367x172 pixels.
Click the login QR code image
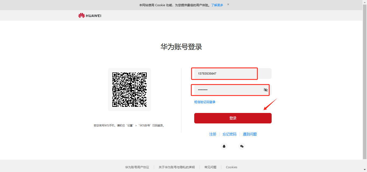tap(129, 90)
